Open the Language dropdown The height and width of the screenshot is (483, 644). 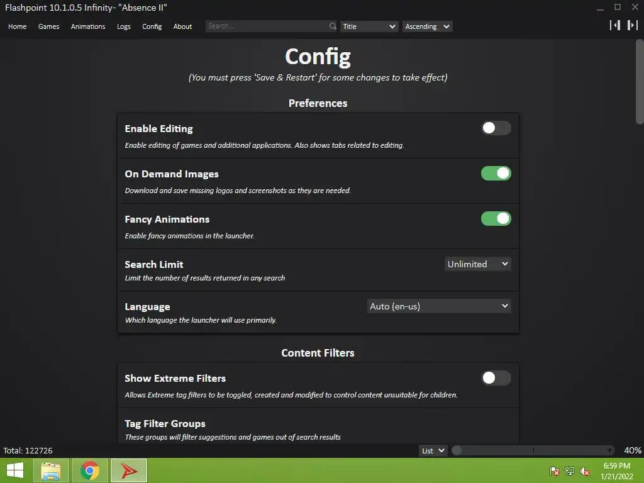[x=439, y=306]
